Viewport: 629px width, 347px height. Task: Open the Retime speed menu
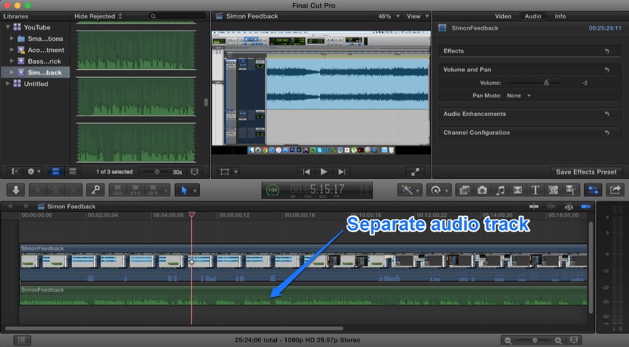438,190
